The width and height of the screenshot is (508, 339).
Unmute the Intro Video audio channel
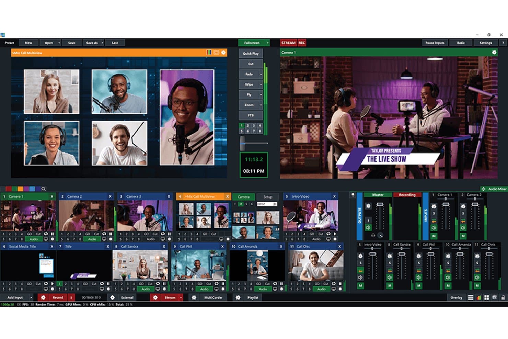point(360,277)
